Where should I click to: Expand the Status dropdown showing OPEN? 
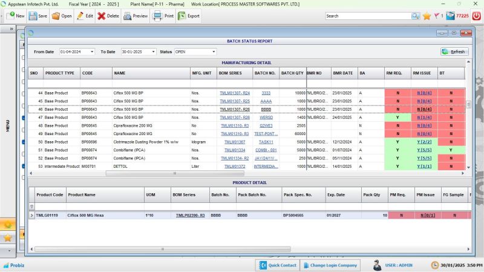(x=213, y=52)
